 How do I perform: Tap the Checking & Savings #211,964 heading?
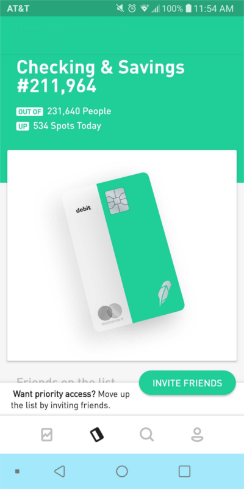click(x=101, y=77)
